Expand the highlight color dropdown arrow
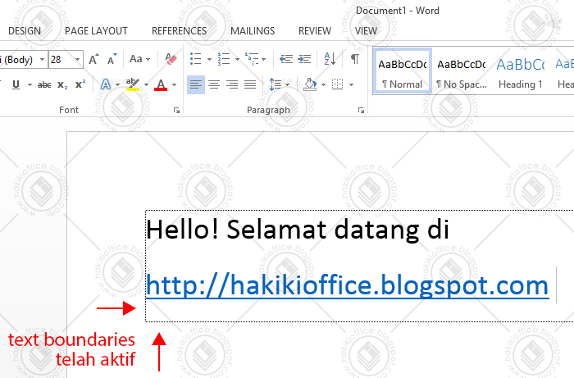Screen dimensions: 574x378 146,85
